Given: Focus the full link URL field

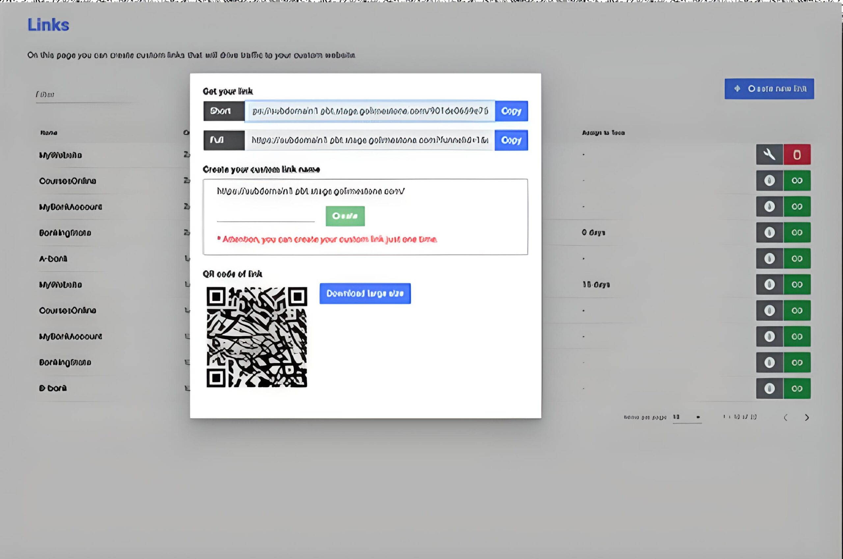Looking at the screenshot, I should (x=369, y=140).
